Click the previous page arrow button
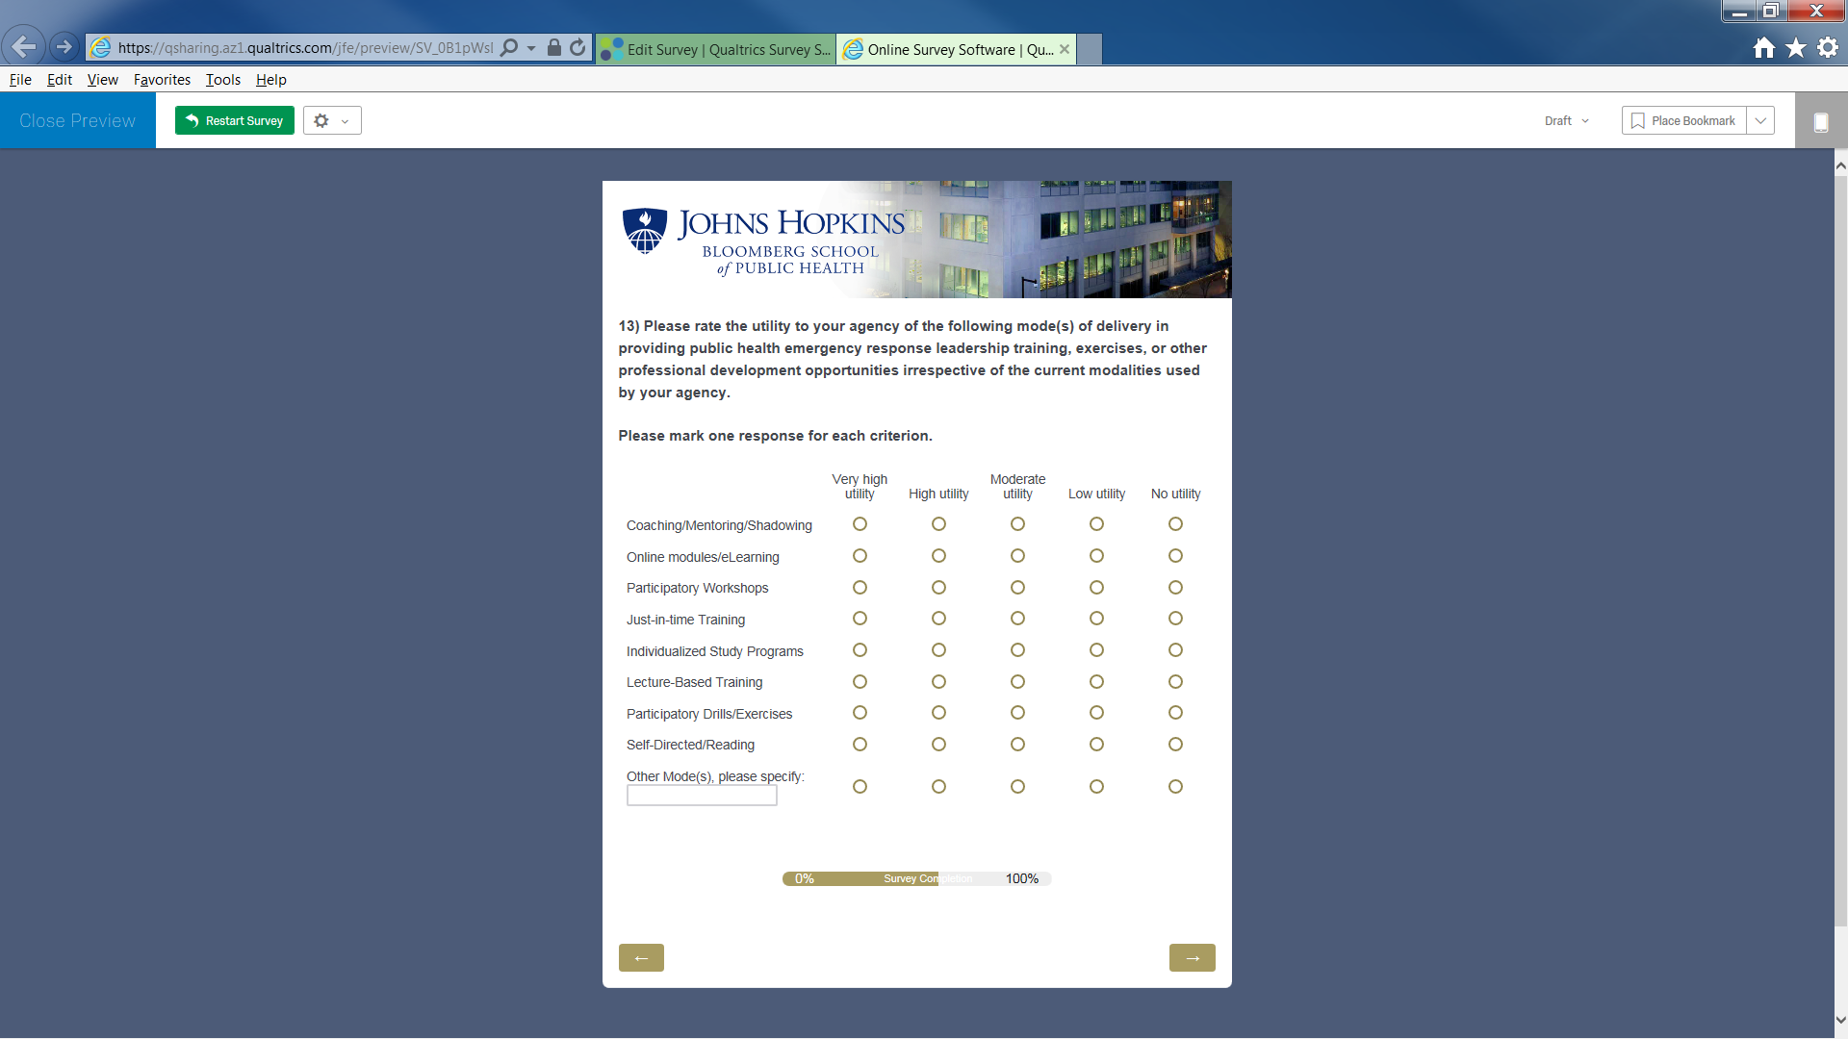 641,958
